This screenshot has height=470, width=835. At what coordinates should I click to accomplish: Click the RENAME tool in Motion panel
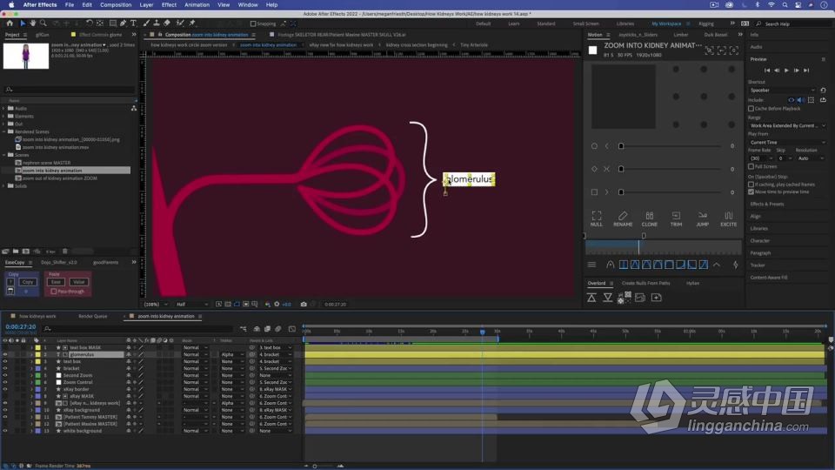(623, 218)
